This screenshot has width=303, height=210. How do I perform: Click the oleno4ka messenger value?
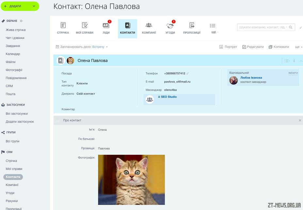tap(170, 90)
